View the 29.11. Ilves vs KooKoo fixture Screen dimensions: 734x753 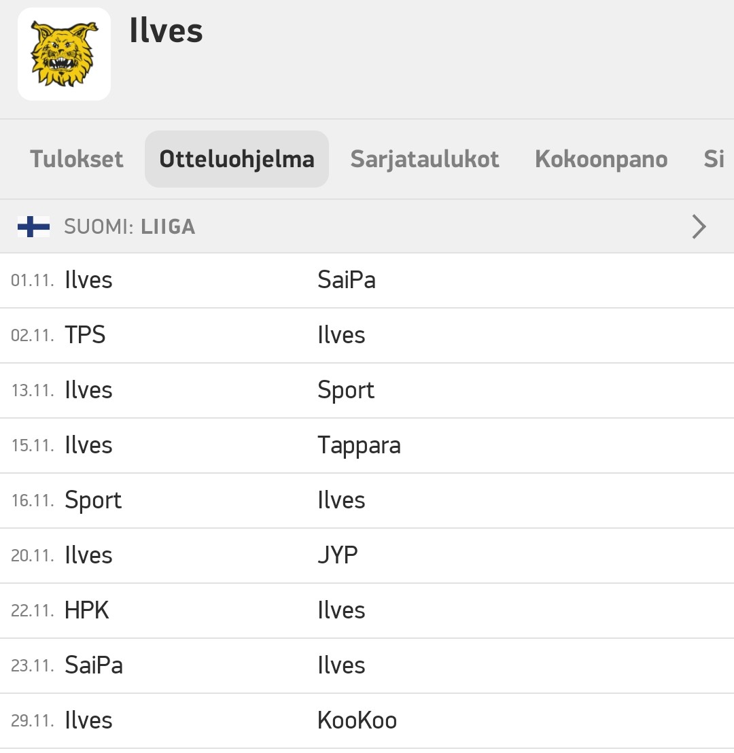367,721
